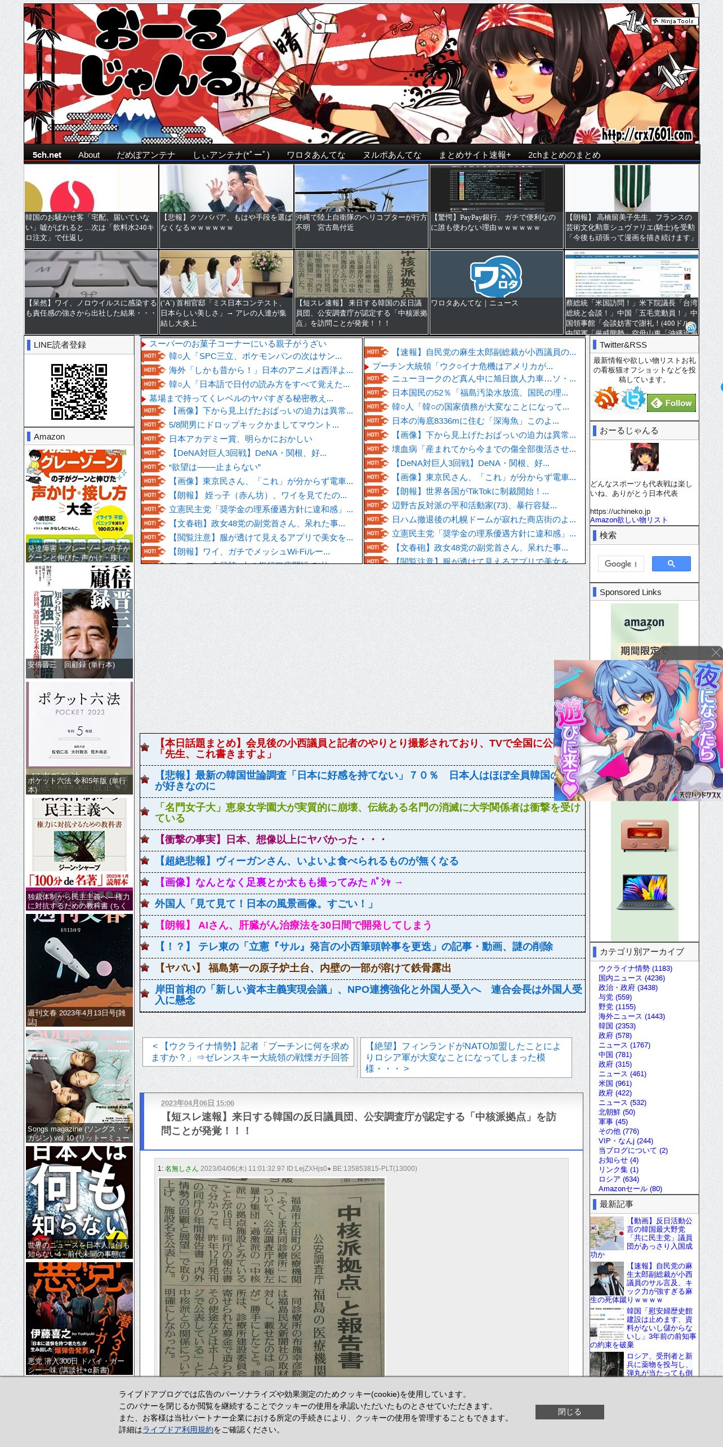Open the night anime game floating ad

coord(637,730)
